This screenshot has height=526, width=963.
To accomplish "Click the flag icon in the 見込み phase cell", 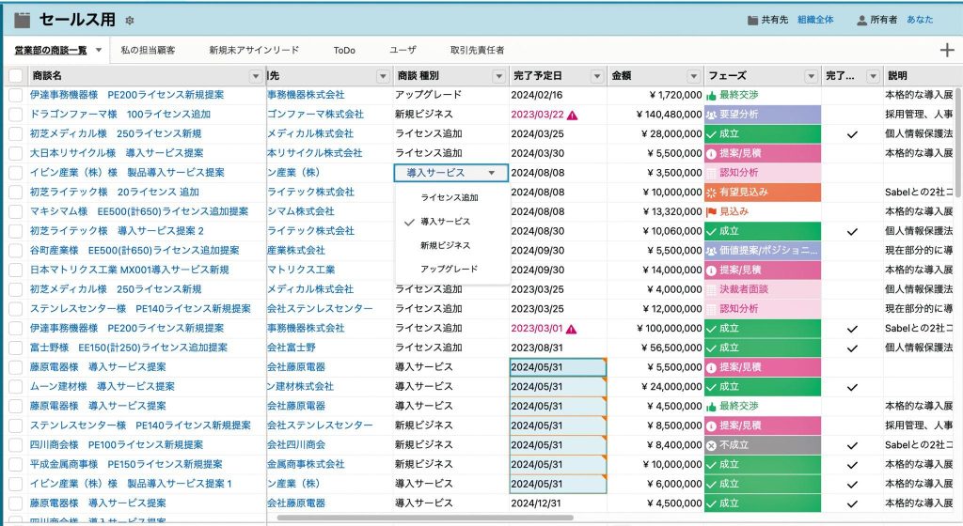I will [x=712, y=212].
